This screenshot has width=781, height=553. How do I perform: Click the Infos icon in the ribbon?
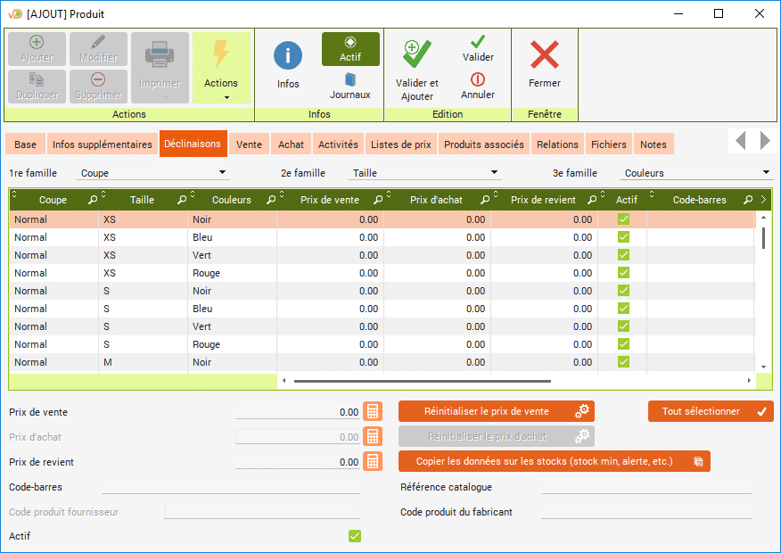point(287,56)
